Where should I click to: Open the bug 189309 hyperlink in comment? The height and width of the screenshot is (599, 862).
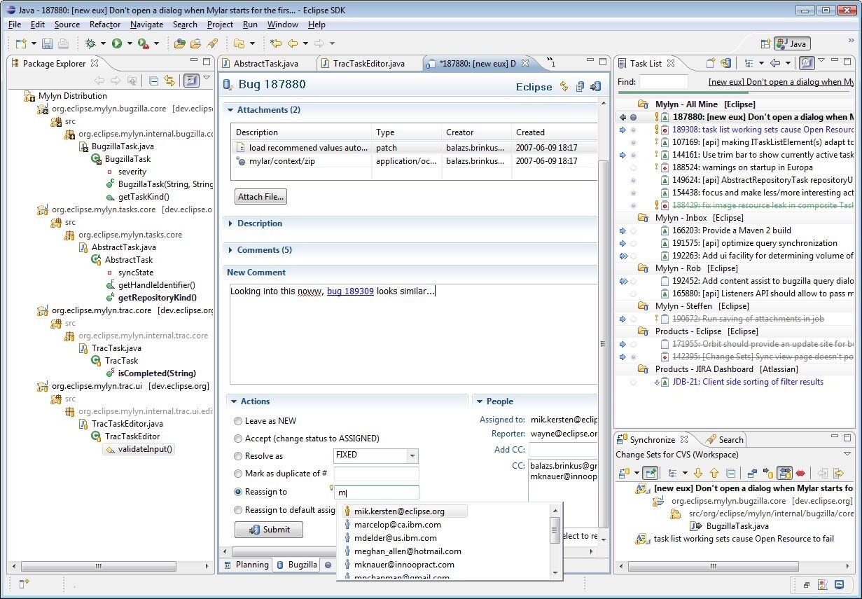point(350,291)
